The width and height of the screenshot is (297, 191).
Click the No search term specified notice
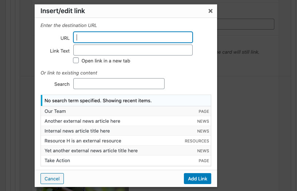pos(98,100)
